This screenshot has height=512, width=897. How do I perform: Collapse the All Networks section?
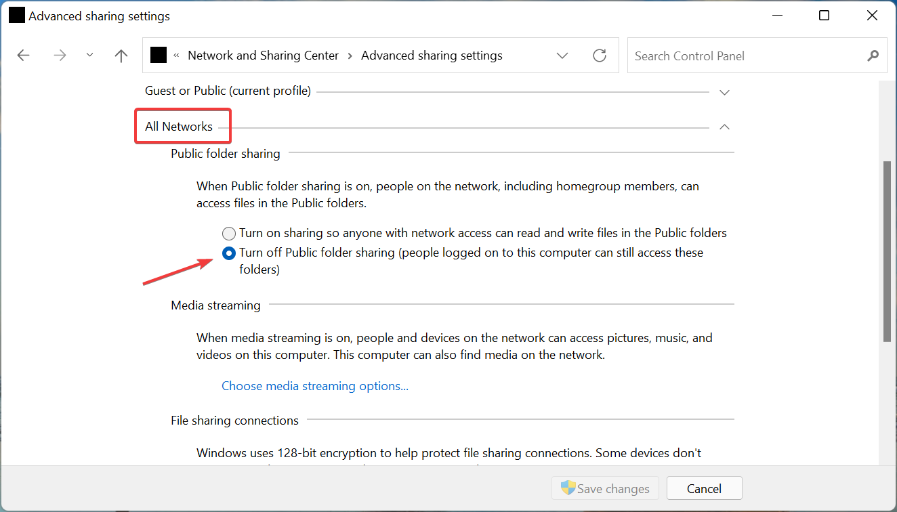pyautogui.click(x=724, y=127)
